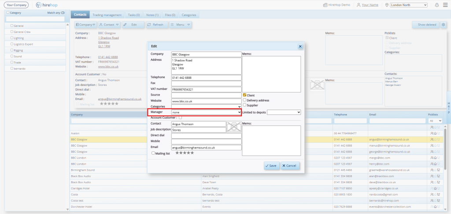
Task: Open the notifications bell
Action: tap(437, 5)
